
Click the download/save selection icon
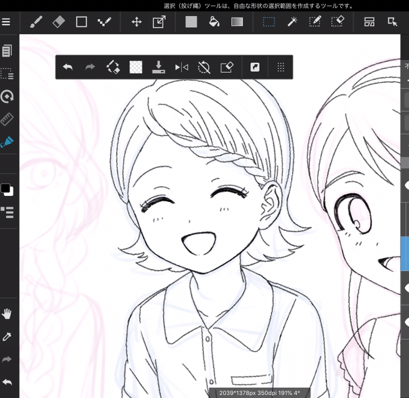pyautogui.click(x=158, y=67)
